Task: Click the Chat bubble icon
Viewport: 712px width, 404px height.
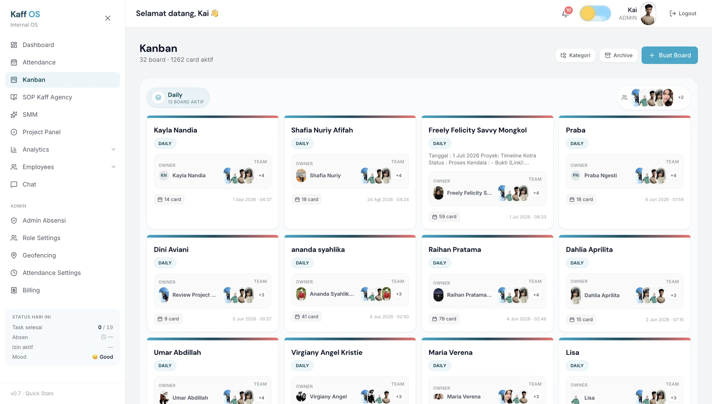Action: [x=14, y=184]
